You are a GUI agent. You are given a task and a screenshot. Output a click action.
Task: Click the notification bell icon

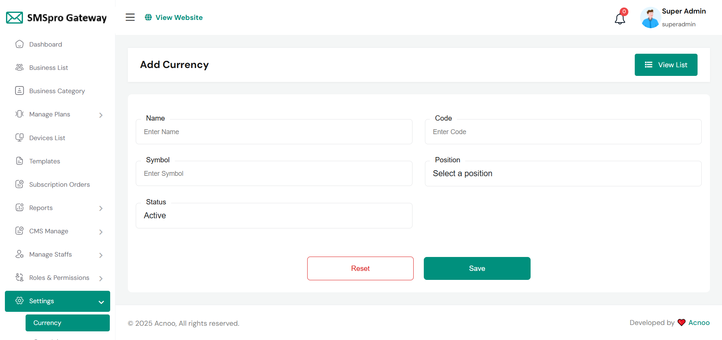pos(620,18)
